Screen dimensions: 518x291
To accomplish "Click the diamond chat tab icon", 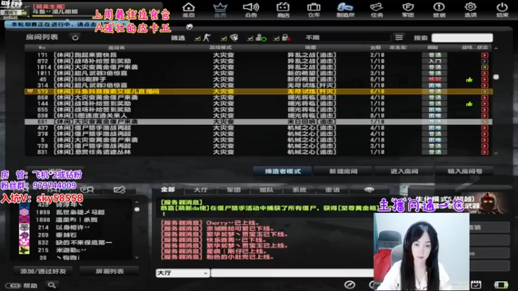I will (x=369, y=189).
